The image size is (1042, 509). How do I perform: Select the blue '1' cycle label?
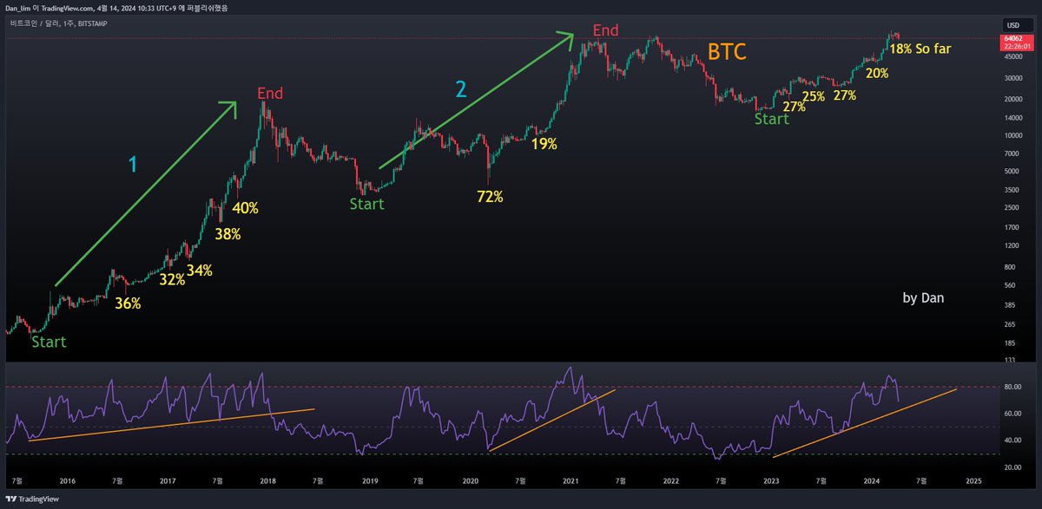point(133,164)
